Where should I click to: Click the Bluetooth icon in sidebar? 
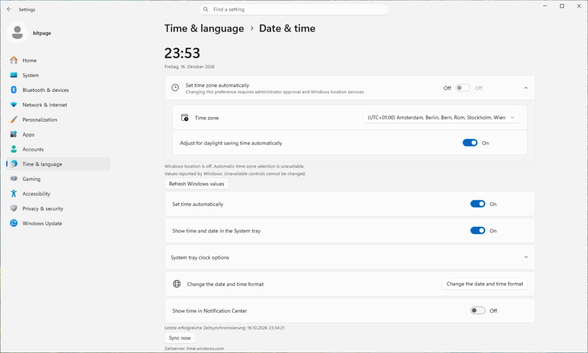(14, 90)
